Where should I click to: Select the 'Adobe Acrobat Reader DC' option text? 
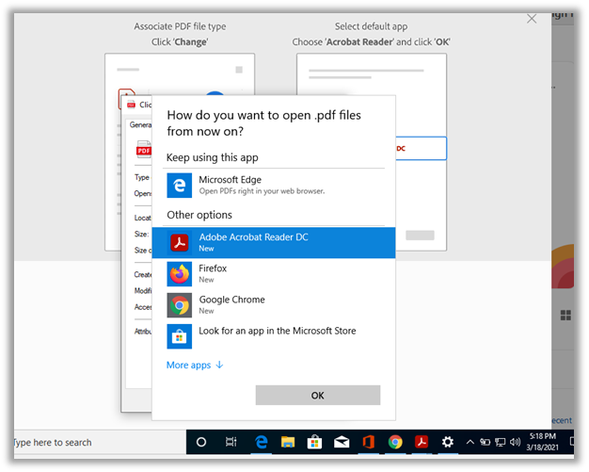point(253,236)
